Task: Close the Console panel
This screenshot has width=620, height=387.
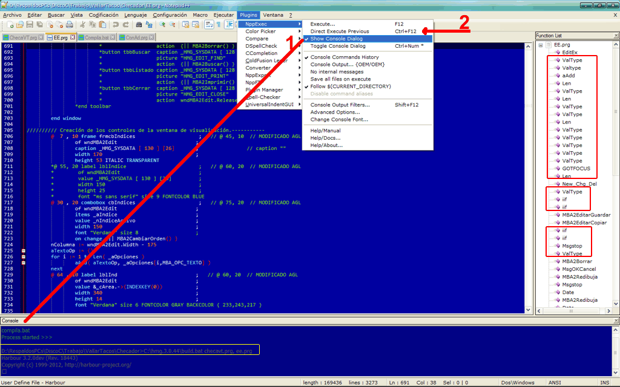Action: (x=616, y=320)
